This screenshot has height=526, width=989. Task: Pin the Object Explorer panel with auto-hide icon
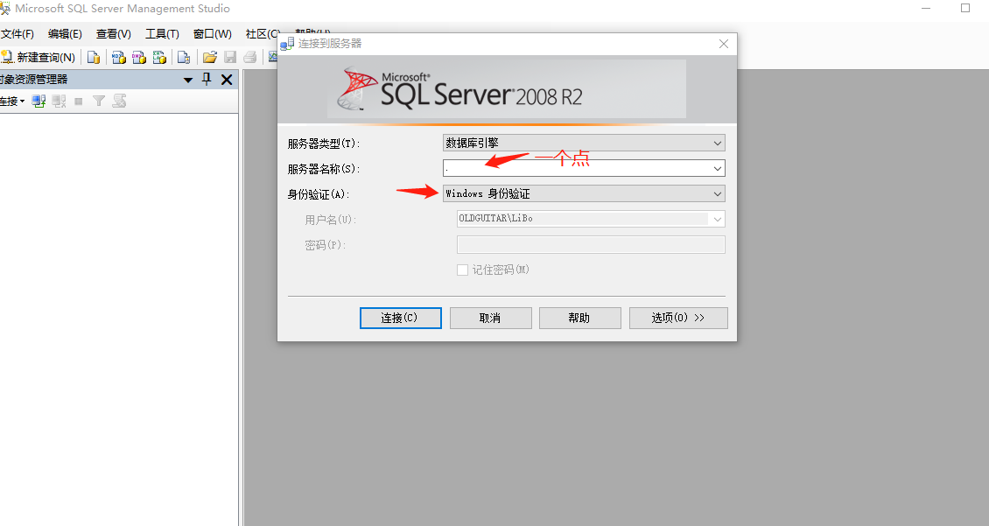pyautogui.click(x=207, y=79)
